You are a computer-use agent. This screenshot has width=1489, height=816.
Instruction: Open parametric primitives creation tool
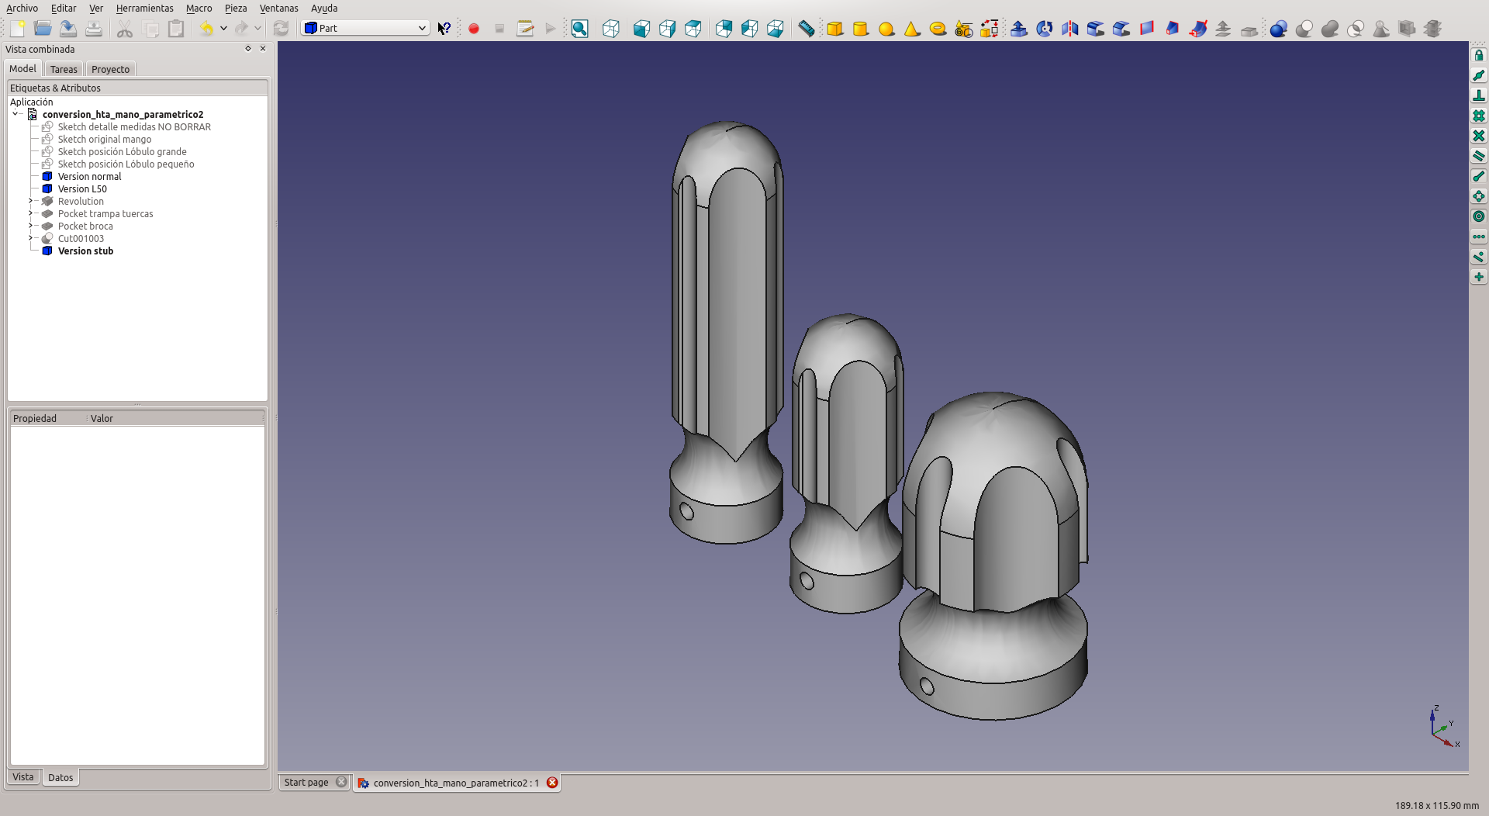tap(963, 29)
